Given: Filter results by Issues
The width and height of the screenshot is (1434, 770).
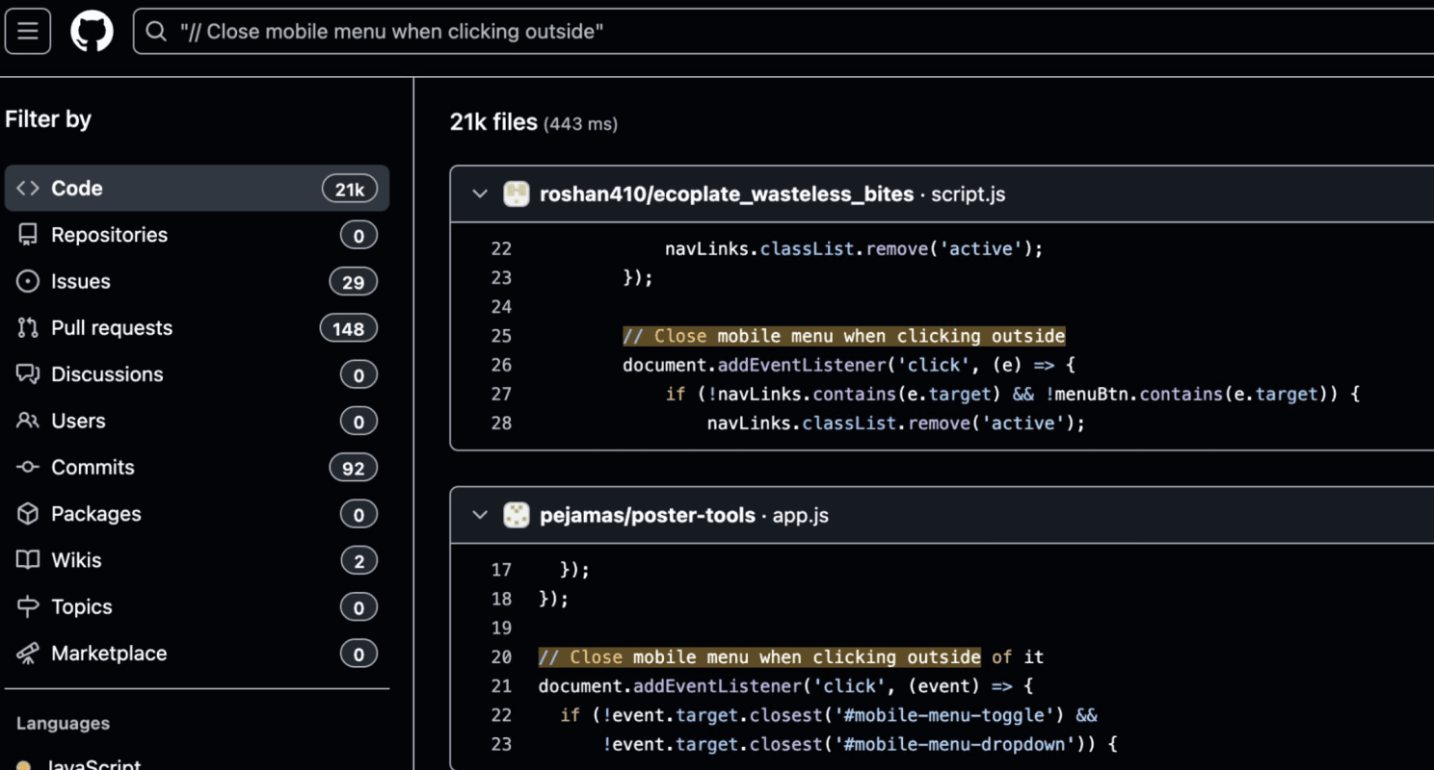Looking at the screenshot, I should point(197,281).
